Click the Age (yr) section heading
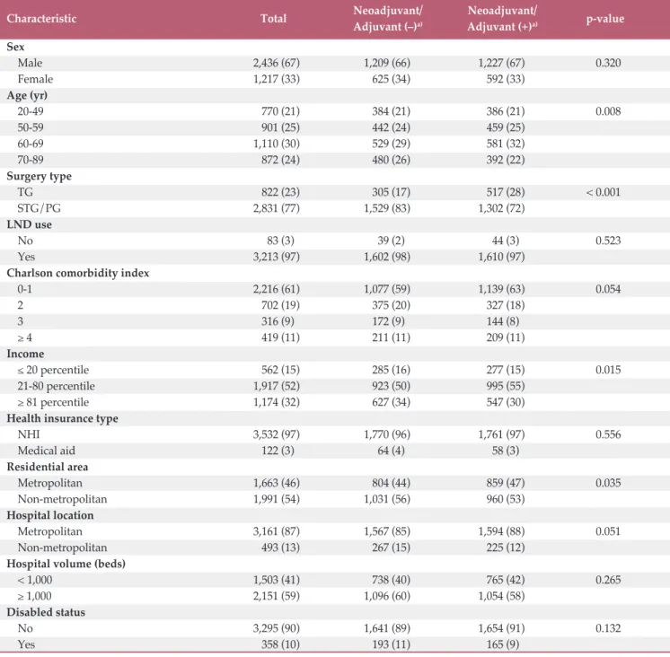Image resolution: width=670 pixels, height=657 pixels. tap(27, 95)
